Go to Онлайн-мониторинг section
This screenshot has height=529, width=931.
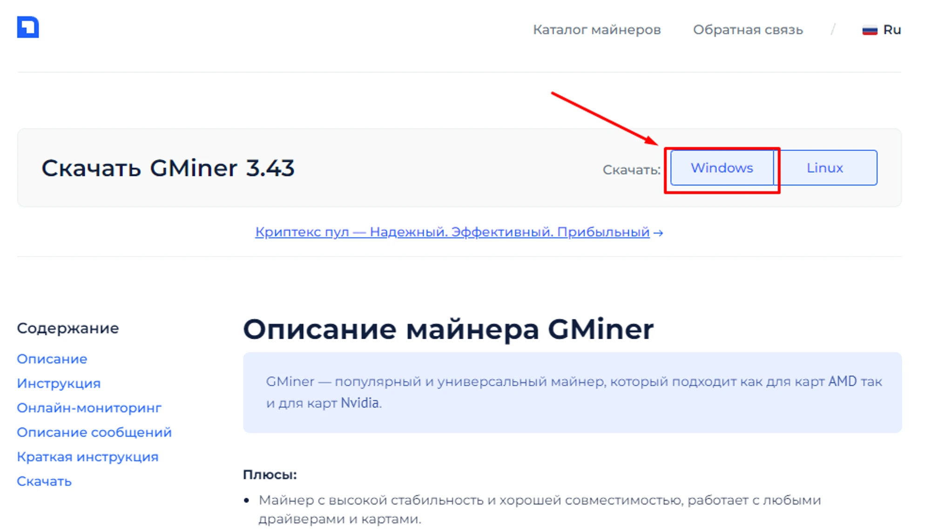89,408
